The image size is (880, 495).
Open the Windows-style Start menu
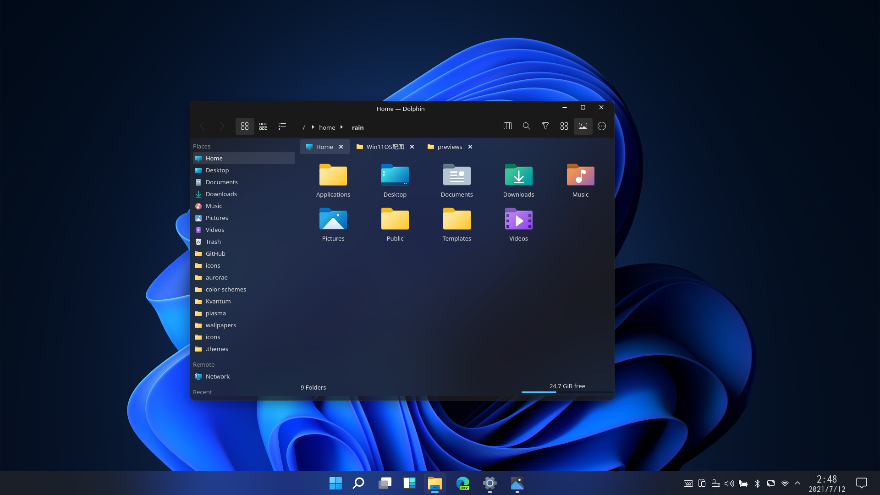335,483
